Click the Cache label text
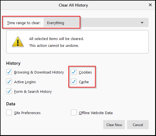This screenshot has height=136, width=156. 84,82
